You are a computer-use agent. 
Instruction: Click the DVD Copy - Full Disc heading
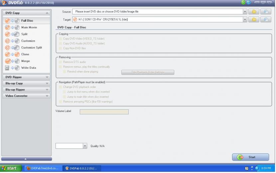click(x=72, y=28)
